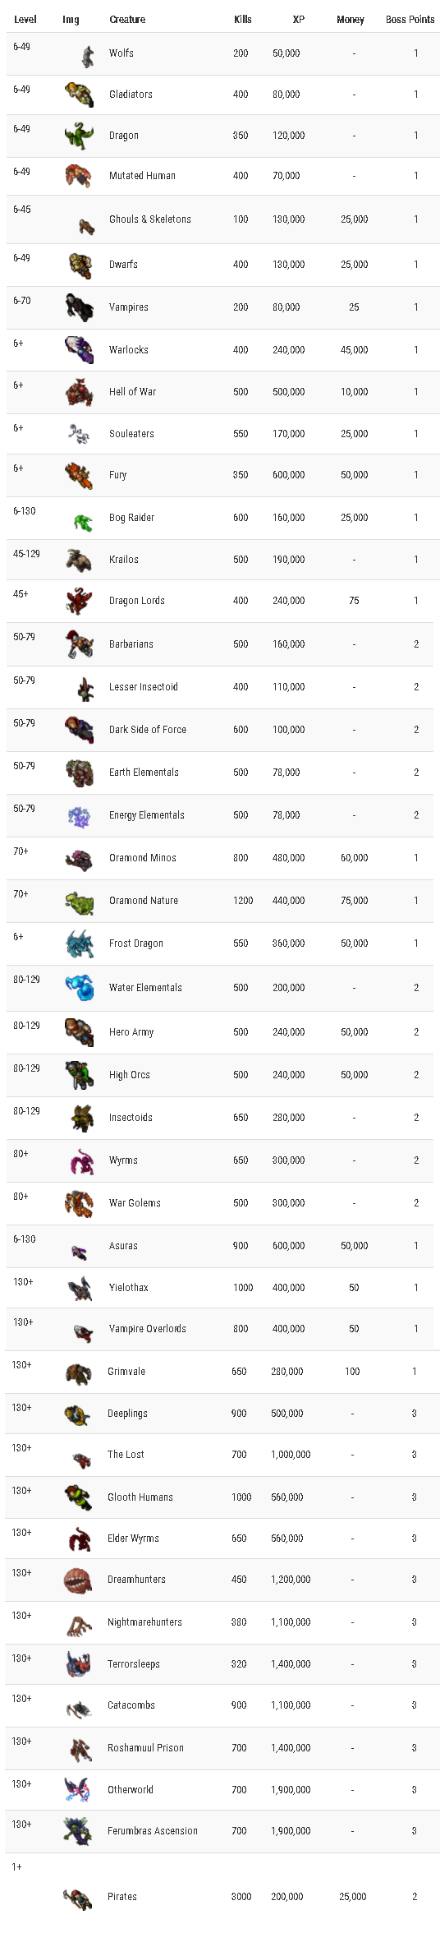Select the Vampire Overlords creature name
This screenshot has width=440, height=1933.
pos(148,1328)
